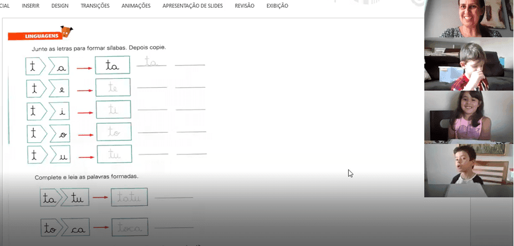Click the dog icon on LINGUAGENS badge
The image size is (514, 246).
click(66, 31)
